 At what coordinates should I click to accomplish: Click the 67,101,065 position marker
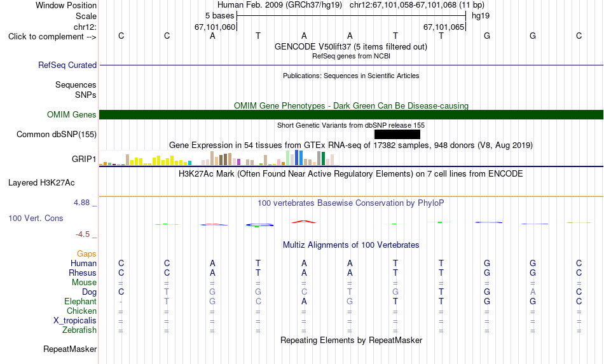pyautogui.click(x=444, y=27)
